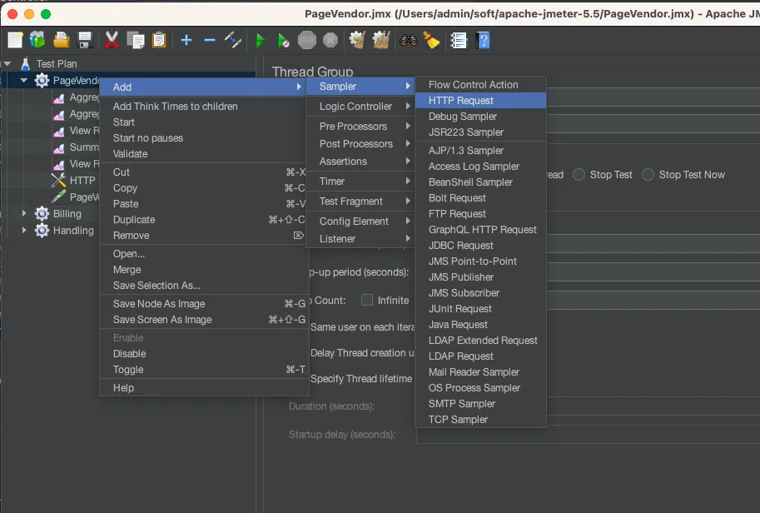Click the Paste clipboard icon
This screenshot has width=760, height=513.
pyautogui.click(x=159, y=40)
